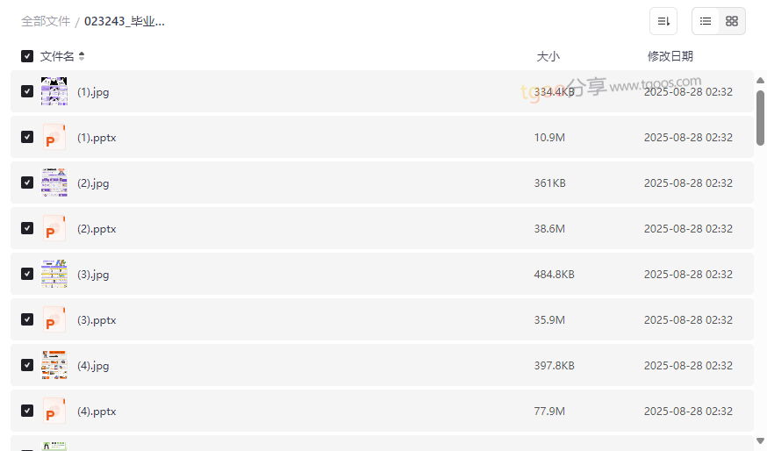767x451 pixels.
Task: Click the PowerPoint icon for (2).pptx
Action: click(x=54, y=229)
